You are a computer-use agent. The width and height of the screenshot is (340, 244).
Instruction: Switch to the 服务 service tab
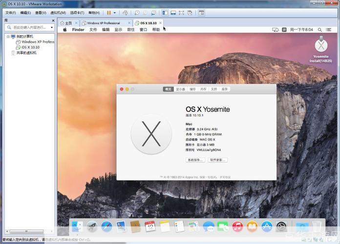click(225, 89)
